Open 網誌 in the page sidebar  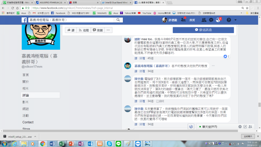[25, 109]
